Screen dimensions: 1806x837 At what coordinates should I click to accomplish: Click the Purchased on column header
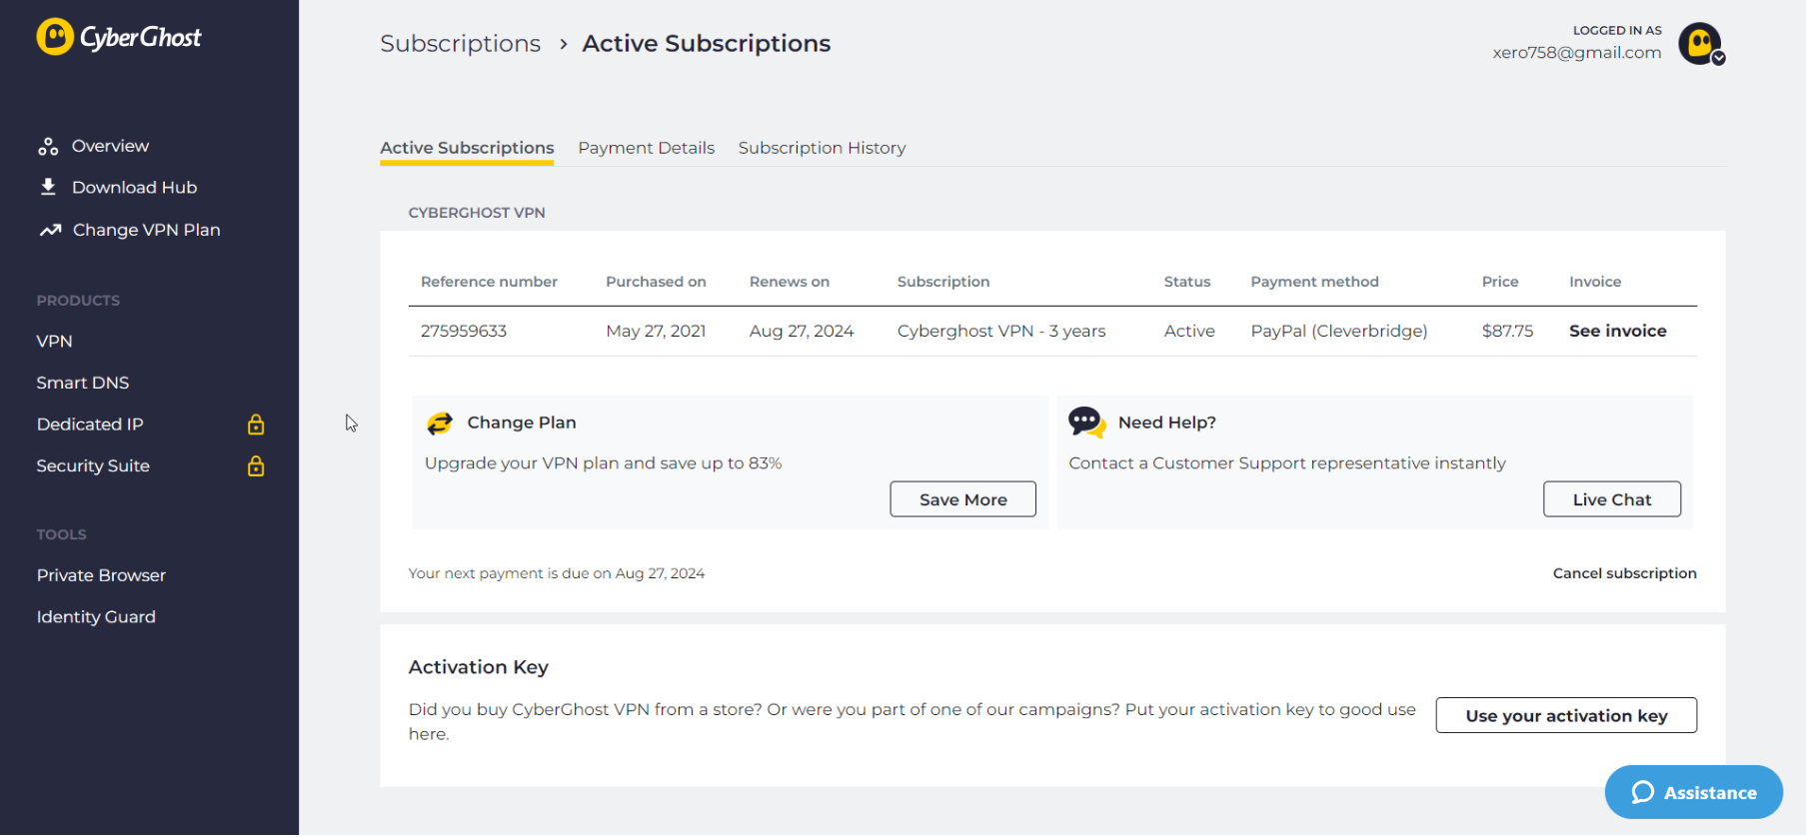pos(656,282)
